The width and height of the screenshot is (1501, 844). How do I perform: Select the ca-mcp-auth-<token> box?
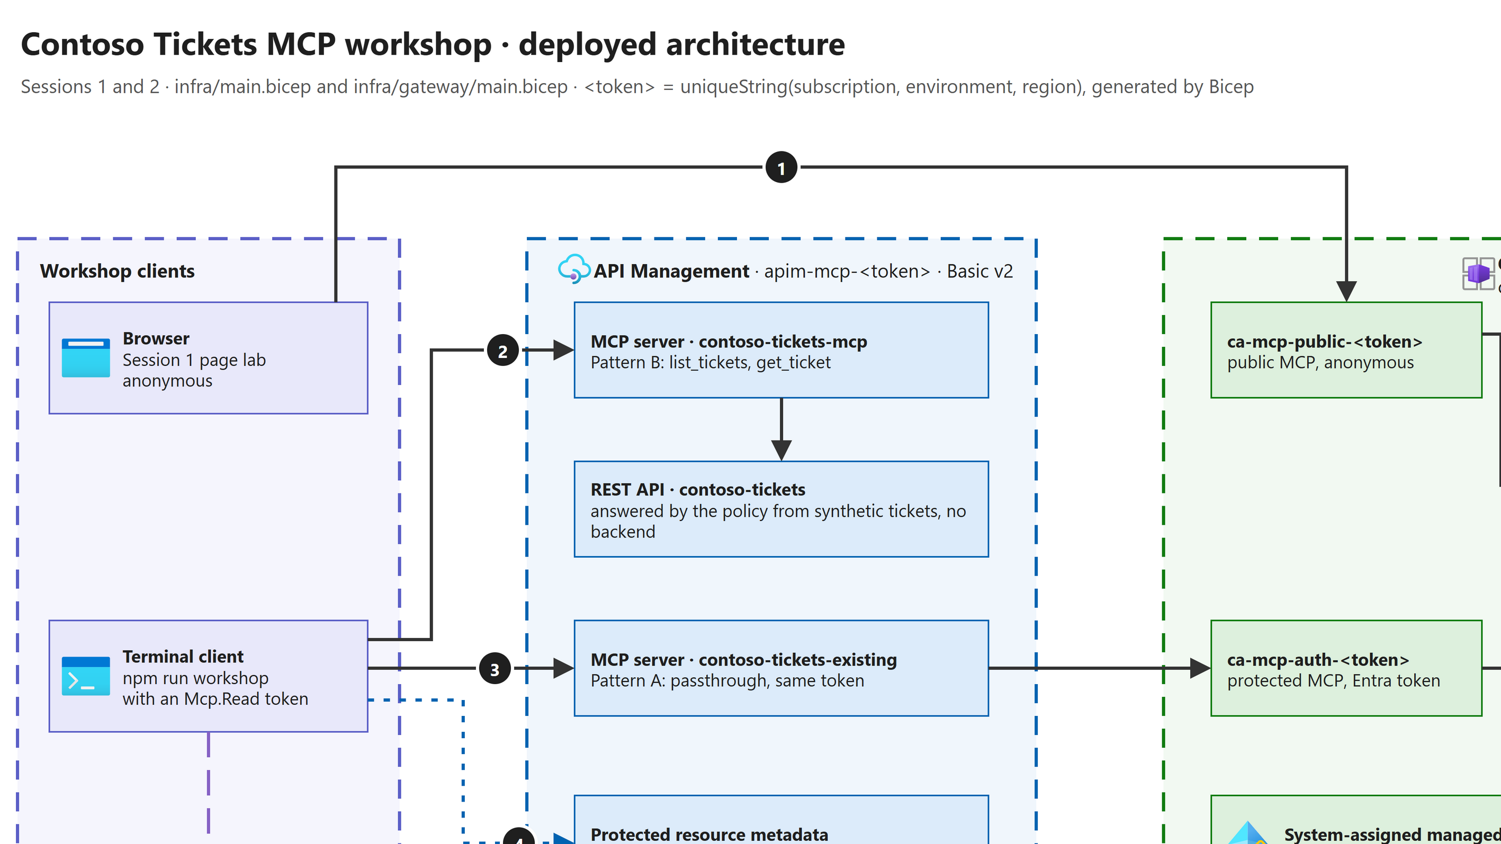[x=1346, y=669]
